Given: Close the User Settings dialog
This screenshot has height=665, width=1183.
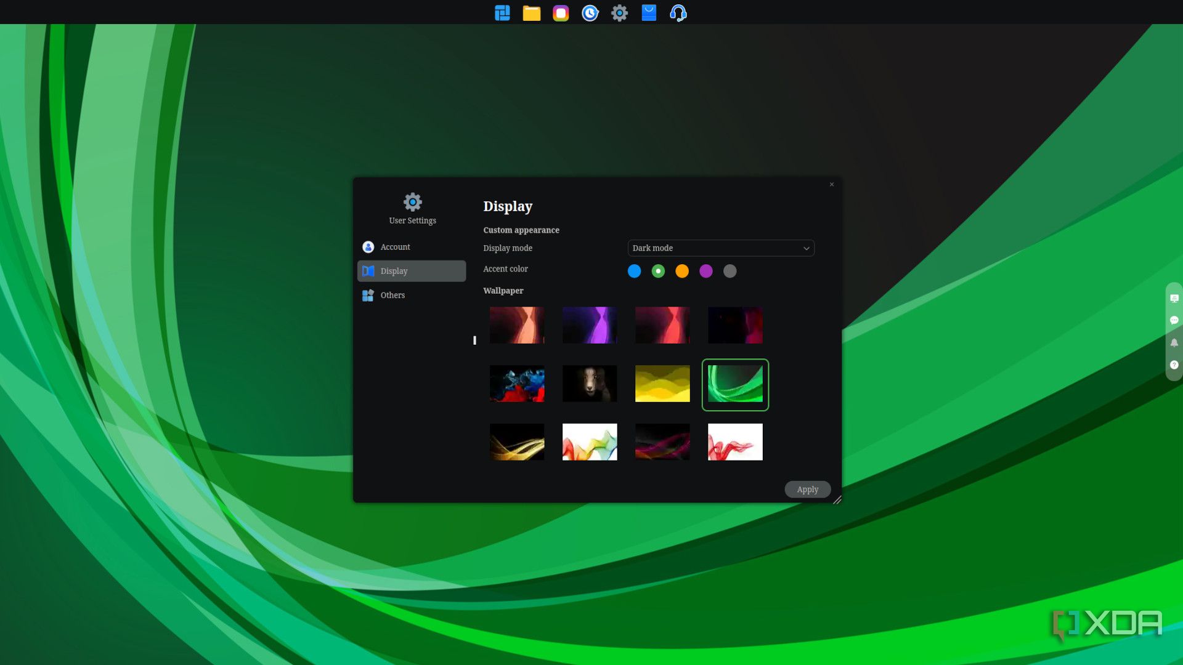Looking at the screenshot, I should (831, 184).
